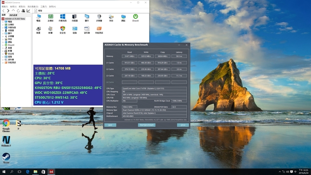Open the DirectX category icon
Viewport: 311px width, 175px height.
coord(135,17)
